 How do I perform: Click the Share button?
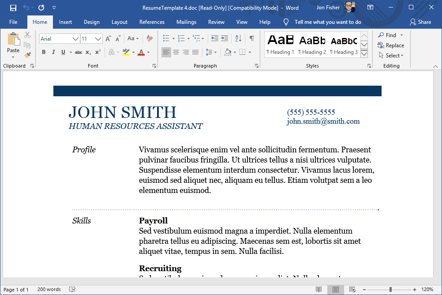(420, 22)
